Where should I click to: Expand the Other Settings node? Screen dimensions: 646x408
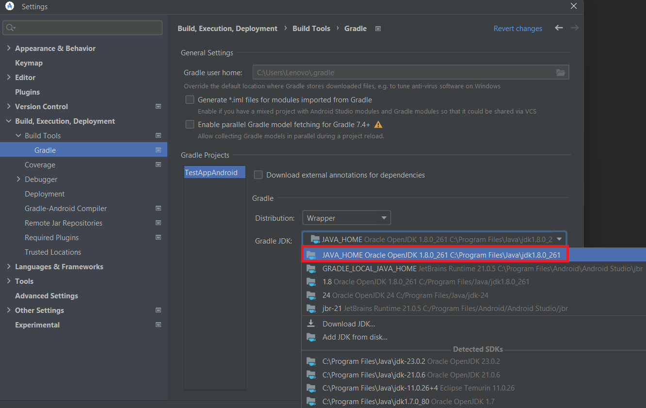[9, 310]
